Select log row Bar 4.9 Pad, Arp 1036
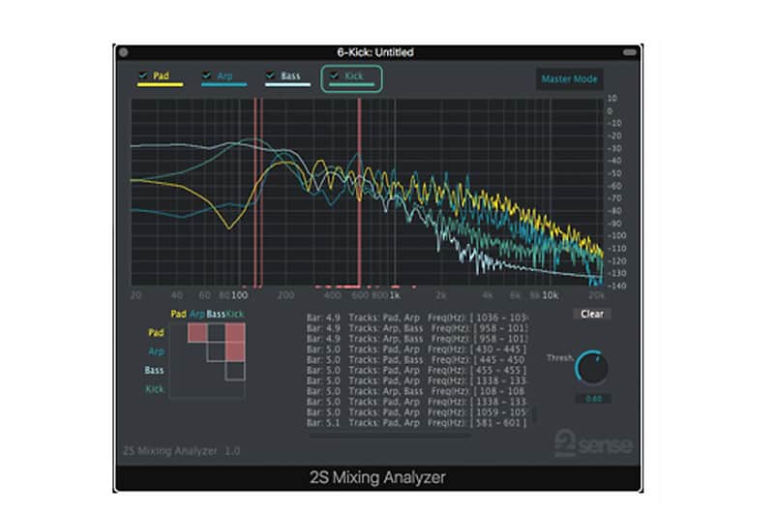 [x=417, y=318]
